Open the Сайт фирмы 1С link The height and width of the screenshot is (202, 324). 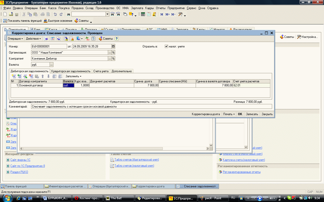pos(20,160)
